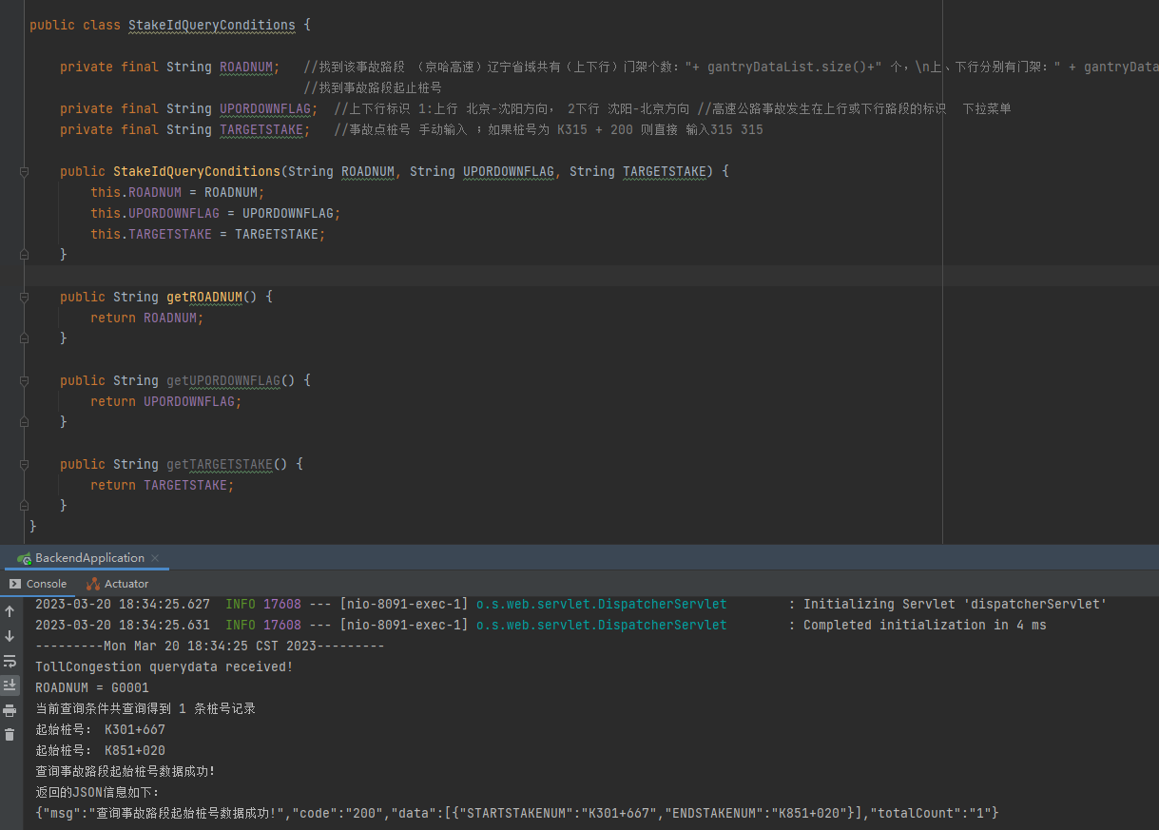The height and width of the screenshot is (830, 1159).
Task: Click the comment starting '//上下行标识'
Action: click(x=673, y=108)
